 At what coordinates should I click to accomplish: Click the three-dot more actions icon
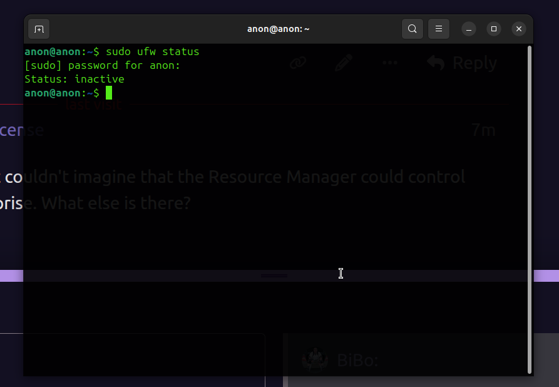[x=390, y=63]
